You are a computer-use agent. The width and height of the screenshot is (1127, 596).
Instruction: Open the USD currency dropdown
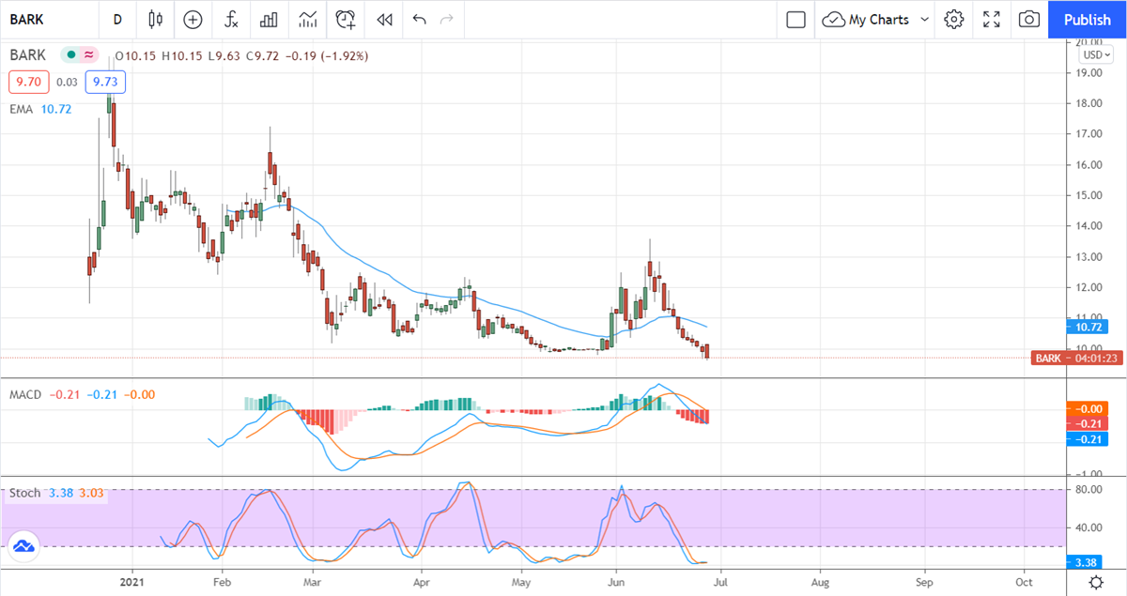coord(1092,54)
